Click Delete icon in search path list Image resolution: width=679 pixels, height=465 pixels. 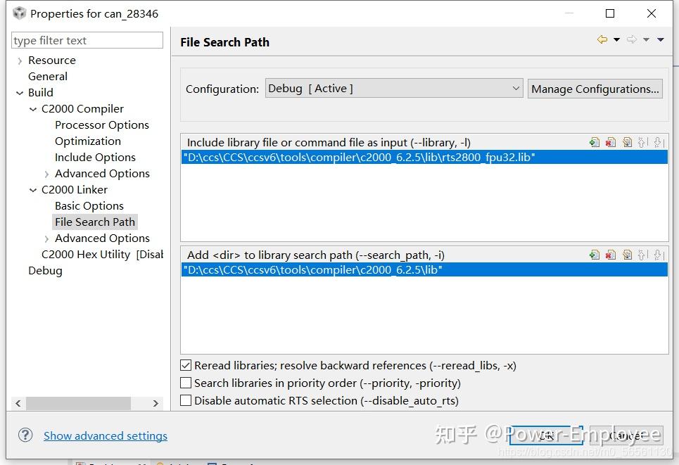pos(611,255)
